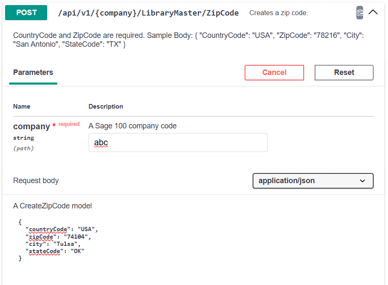Click the "(path)" parameter location label
The image size is (388, 285).
tap(23, 148)
